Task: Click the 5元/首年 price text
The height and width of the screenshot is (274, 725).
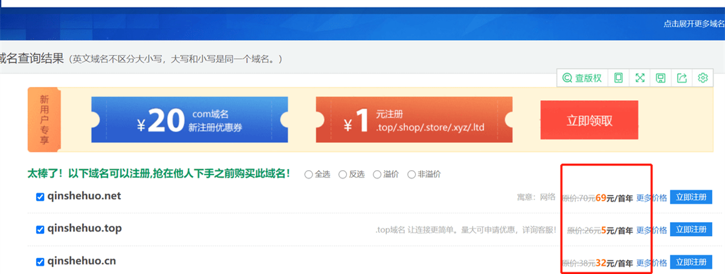Action: point(617,230)
